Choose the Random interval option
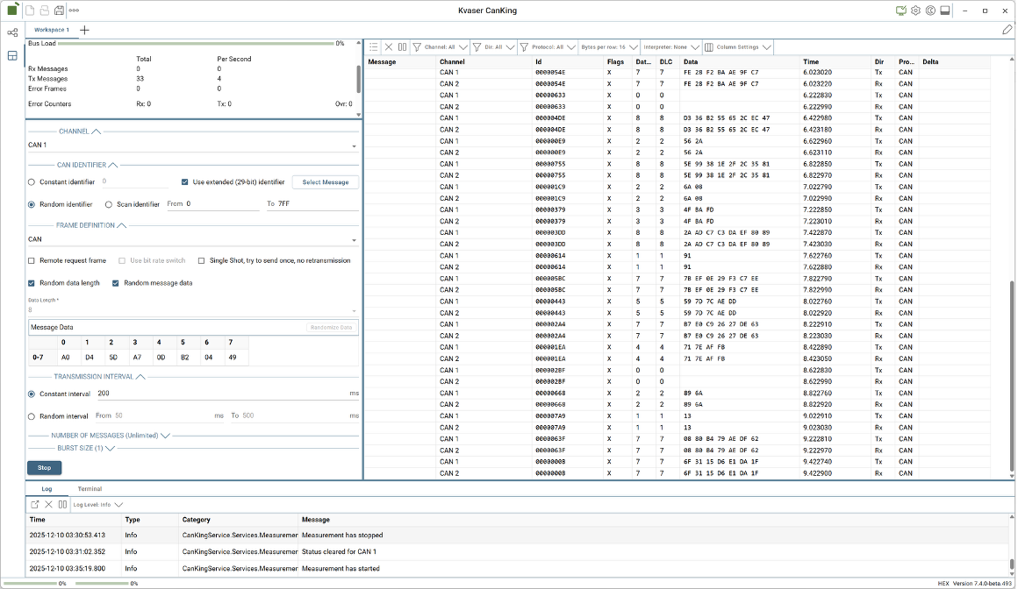 pos(32,416)
